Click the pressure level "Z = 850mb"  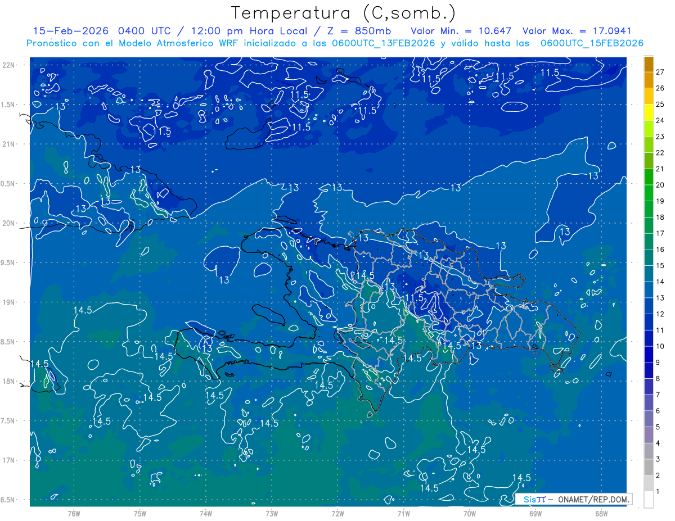(x=359, y=31)
